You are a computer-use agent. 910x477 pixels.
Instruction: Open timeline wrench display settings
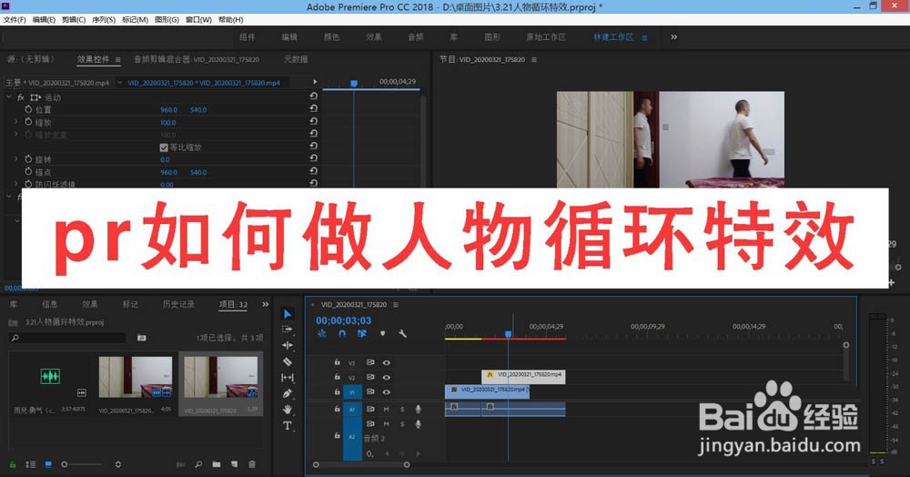point(402,334)
